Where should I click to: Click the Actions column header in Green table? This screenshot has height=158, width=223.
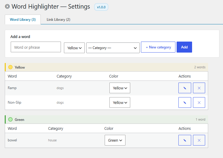(185, 128)
